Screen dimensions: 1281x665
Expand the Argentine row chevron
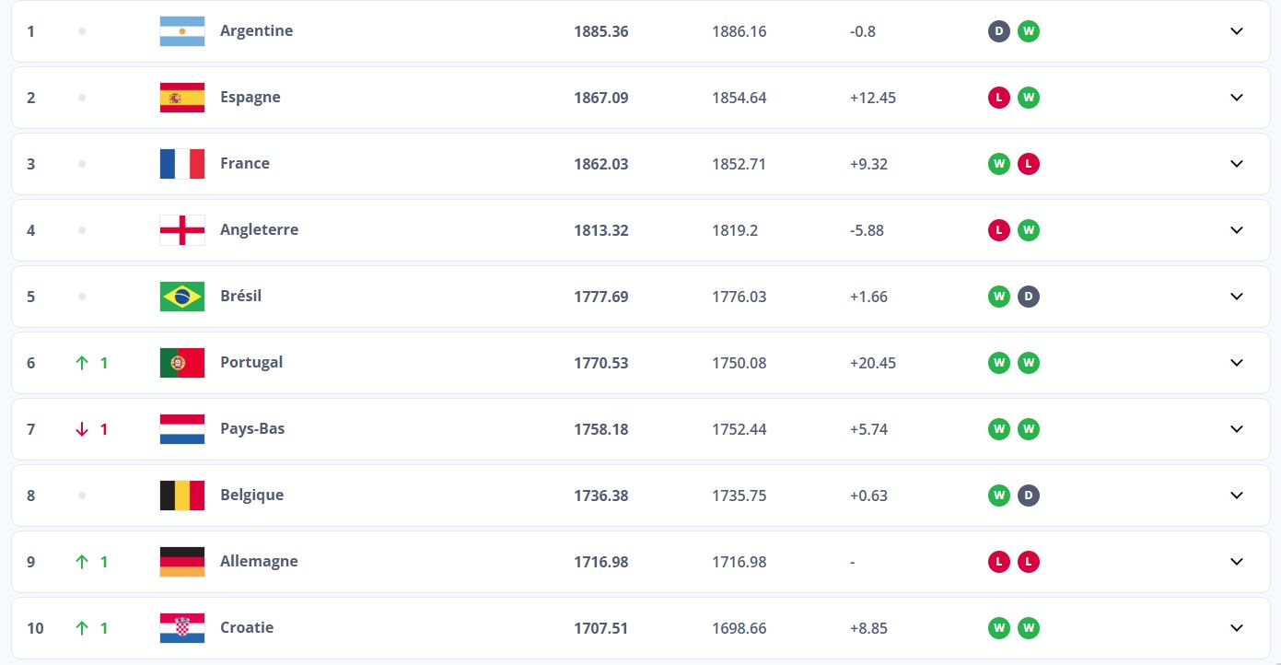click(1237, 31)
